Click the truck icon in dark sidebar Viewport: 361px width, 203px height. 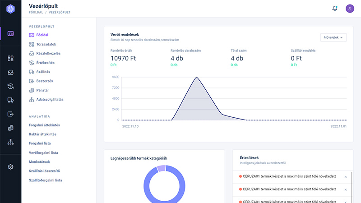pyautogui.click(x=10, y=100)
